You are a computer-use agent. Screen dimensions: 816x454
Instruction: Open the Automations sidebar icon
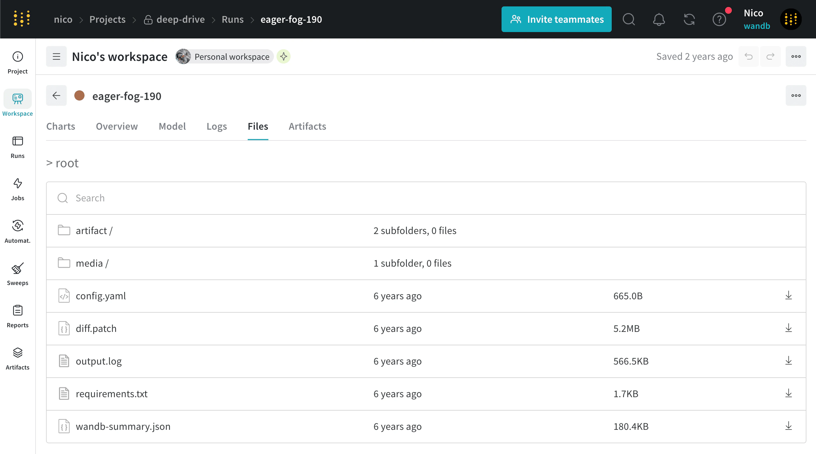17,232
